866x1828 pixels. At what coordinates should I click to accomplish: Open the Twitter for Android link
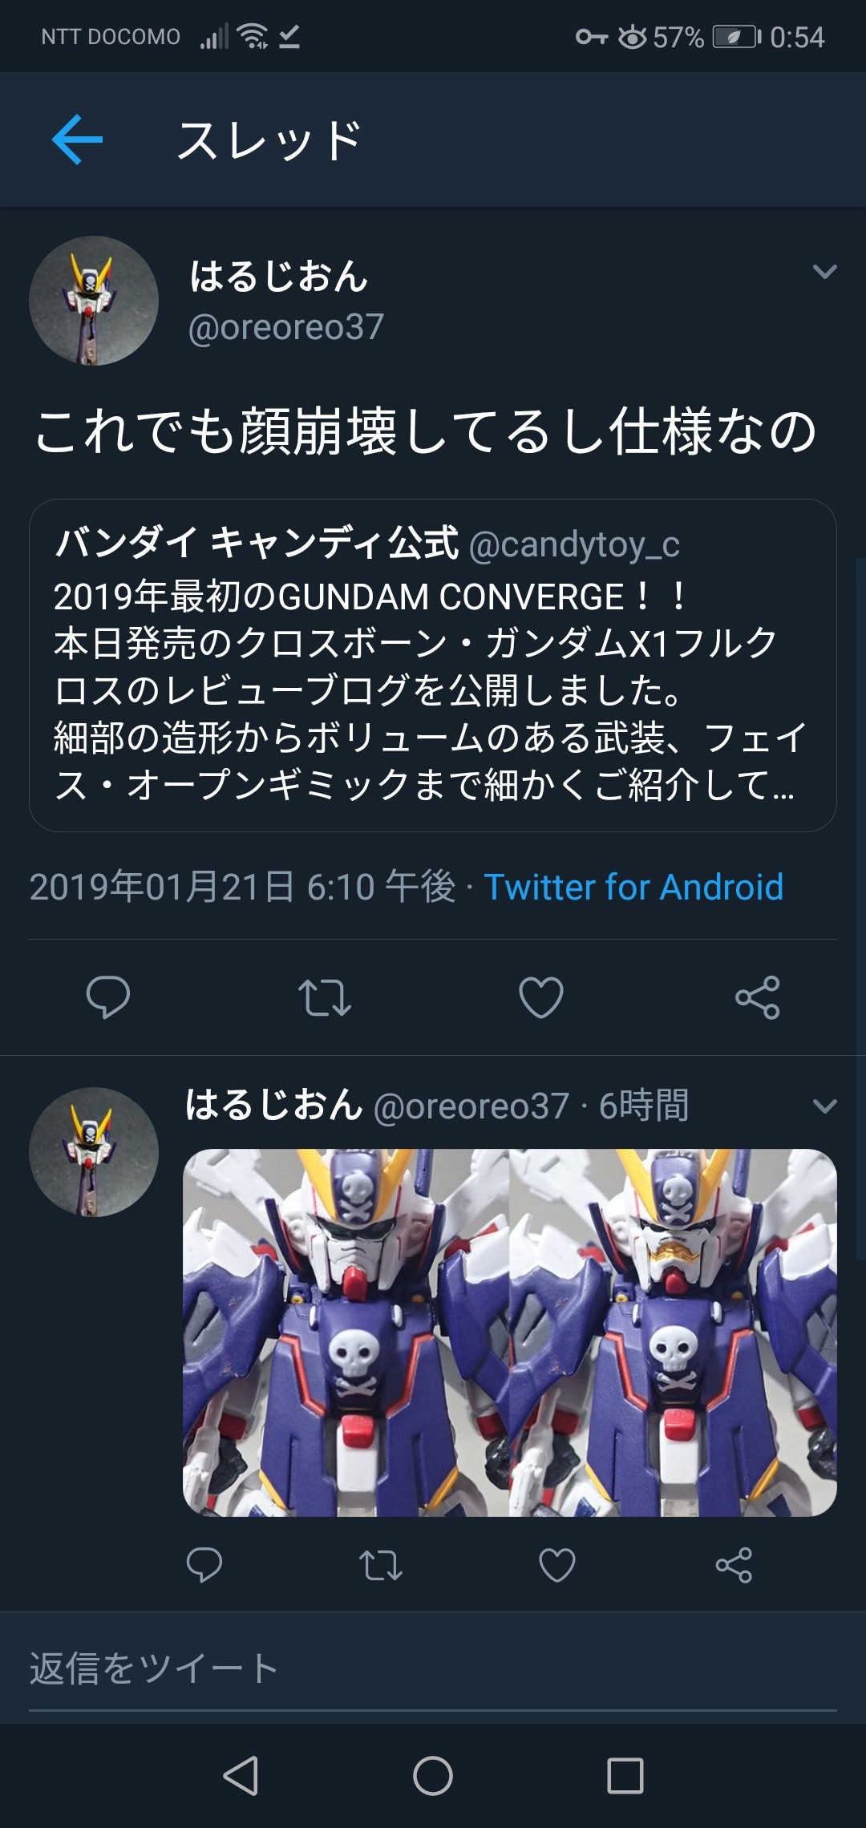(x=633, y=888)
